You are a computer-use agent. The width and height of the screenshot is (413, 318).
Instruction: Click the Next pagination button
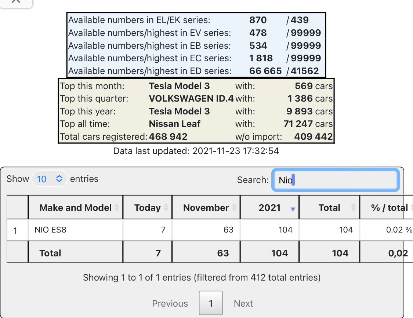click(243, 303)
